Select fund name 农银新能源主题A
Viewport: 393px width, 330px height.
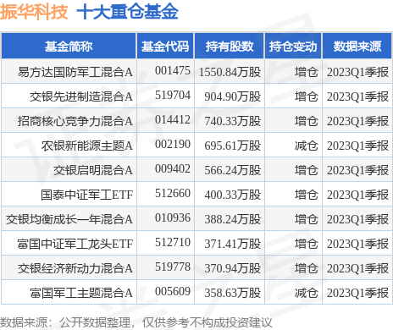coord(87,146)
